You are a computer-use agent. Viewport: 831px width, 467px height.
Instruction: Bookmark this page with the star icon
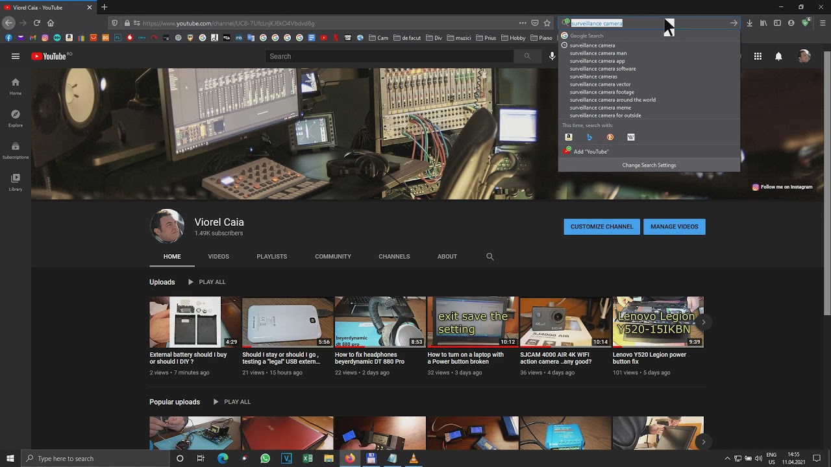(x=547, y=23)
